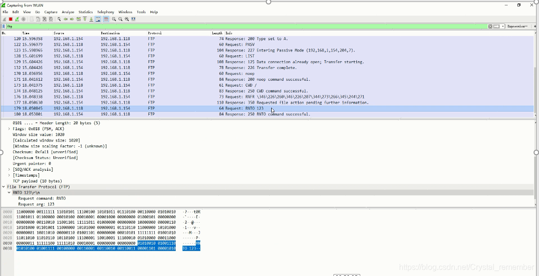Stop the running capture with red square

point(11,19)
